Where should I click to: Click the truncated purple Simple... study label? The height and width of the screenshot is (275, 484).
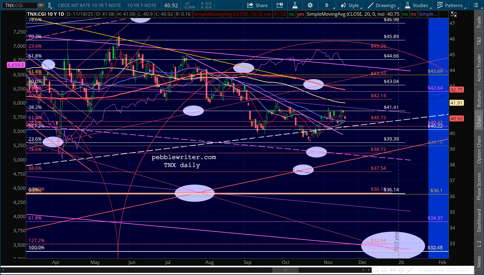(428, 14)
